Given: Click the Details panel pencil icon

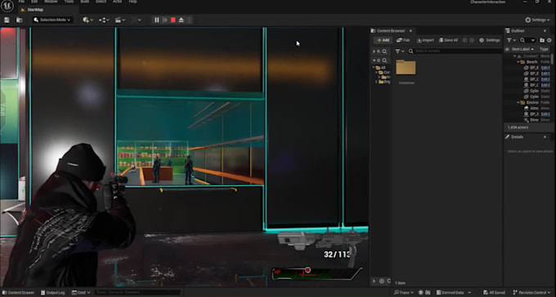Looking at the screenshot, I should point(508,137).
